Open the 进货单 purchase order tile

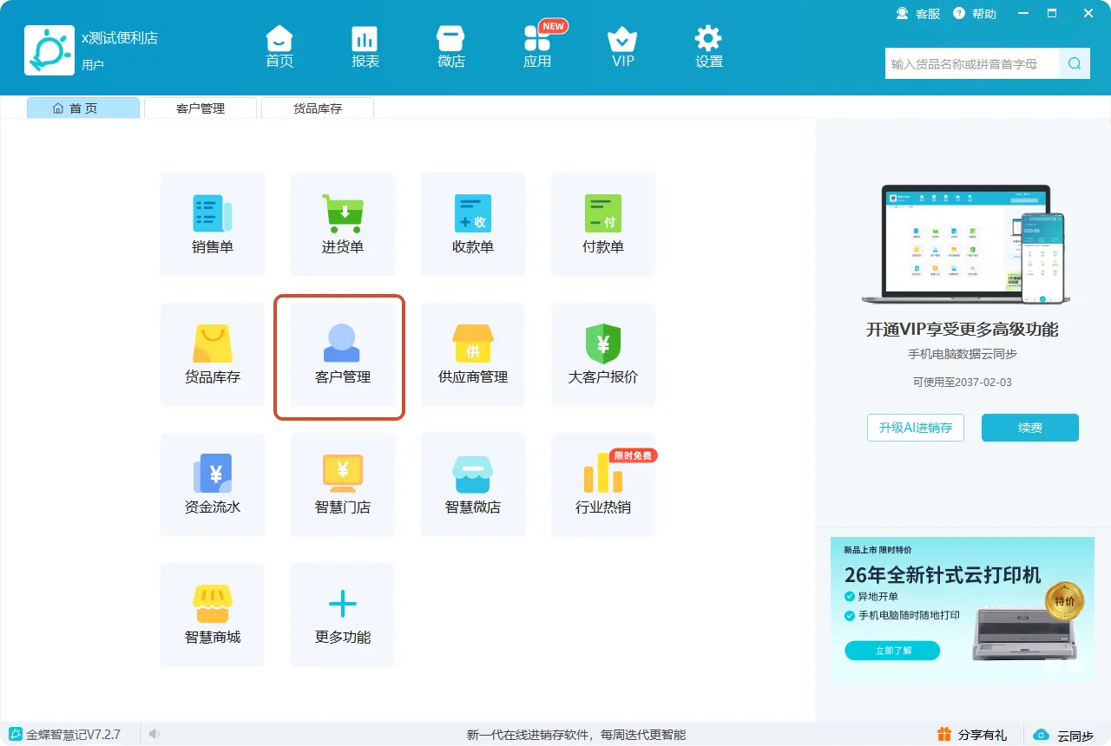click(x=343, y=225)
